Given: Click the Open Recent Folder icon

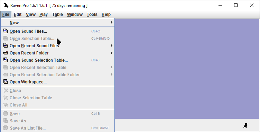Looking at the screenshot, I should [6, 53].
